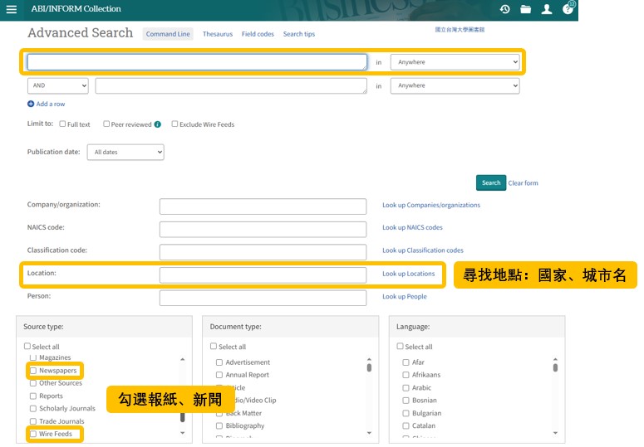The height and width of the screenshot is (447, 644).
Task: Expand the first Anywhere field dropdown
Action: tap(455, 62)
